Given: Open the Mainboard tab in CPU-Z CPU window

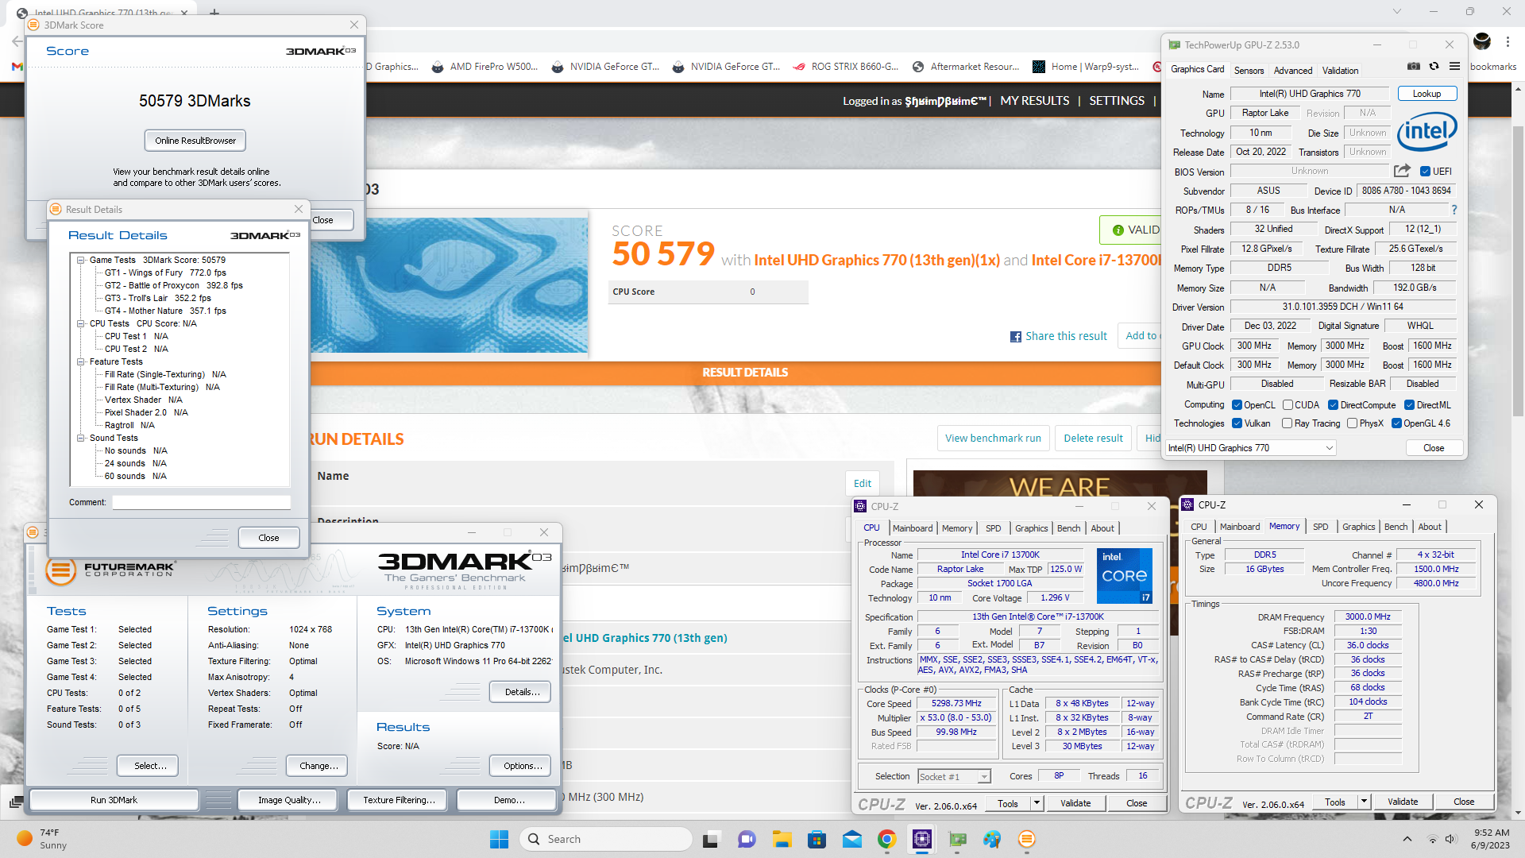Looking at the screenshot, I should coord(913,528).
